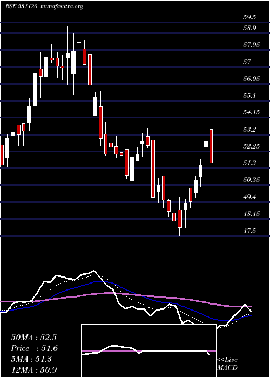270x378 pixels.
Task: Click the 58.9 price axis label
Action: click(249, 28)
